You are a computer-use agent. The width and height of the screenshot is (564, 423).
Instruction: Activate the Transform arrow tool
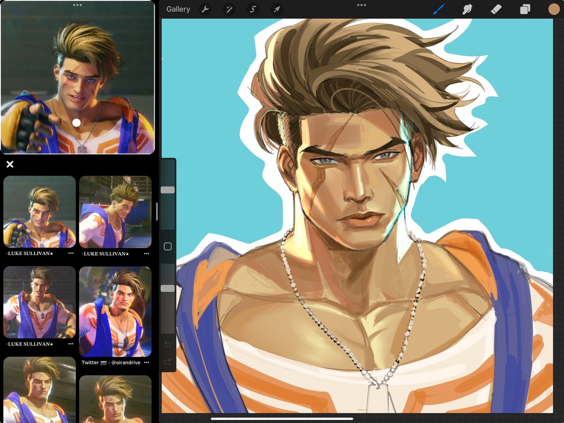(277, 9)
